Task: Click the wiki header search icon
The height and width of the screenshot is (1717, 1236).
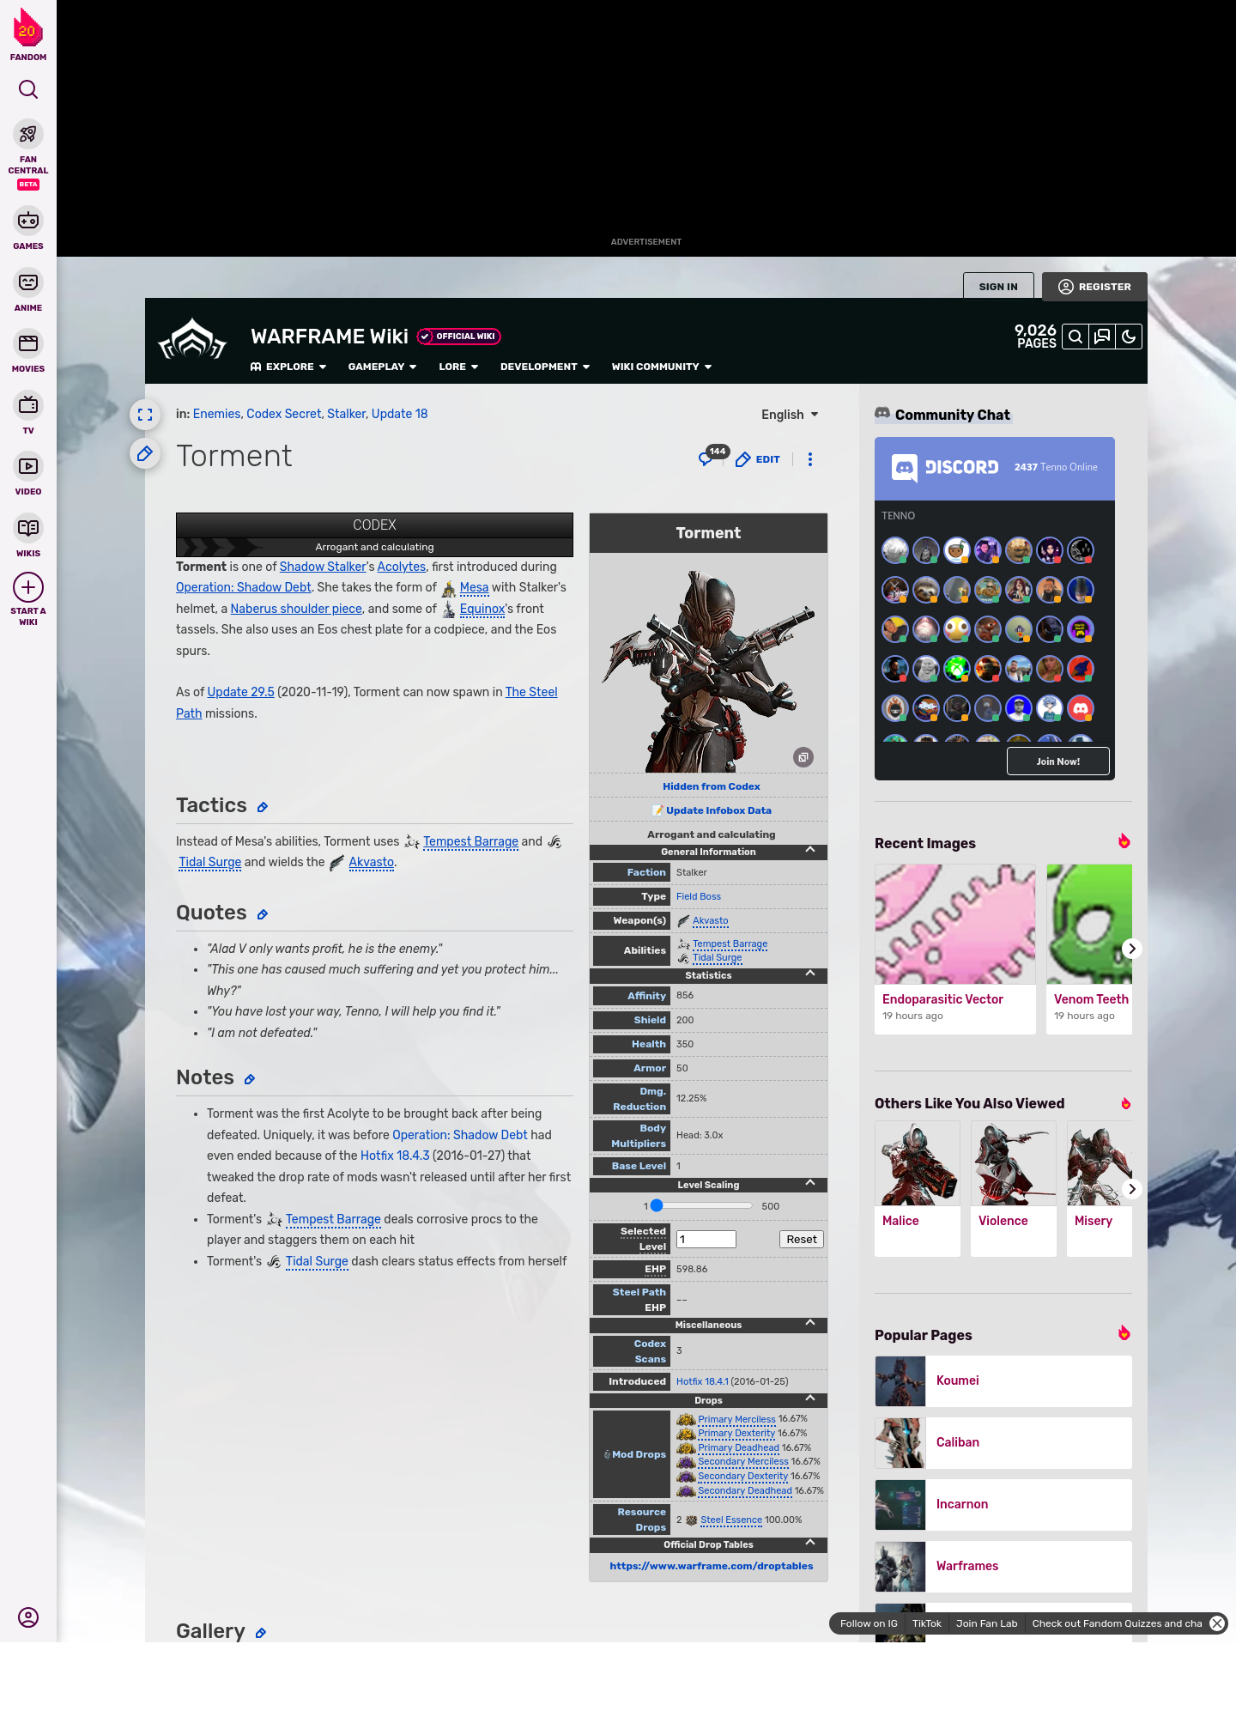Action: pyautogui.click(x=1075, y=337)
